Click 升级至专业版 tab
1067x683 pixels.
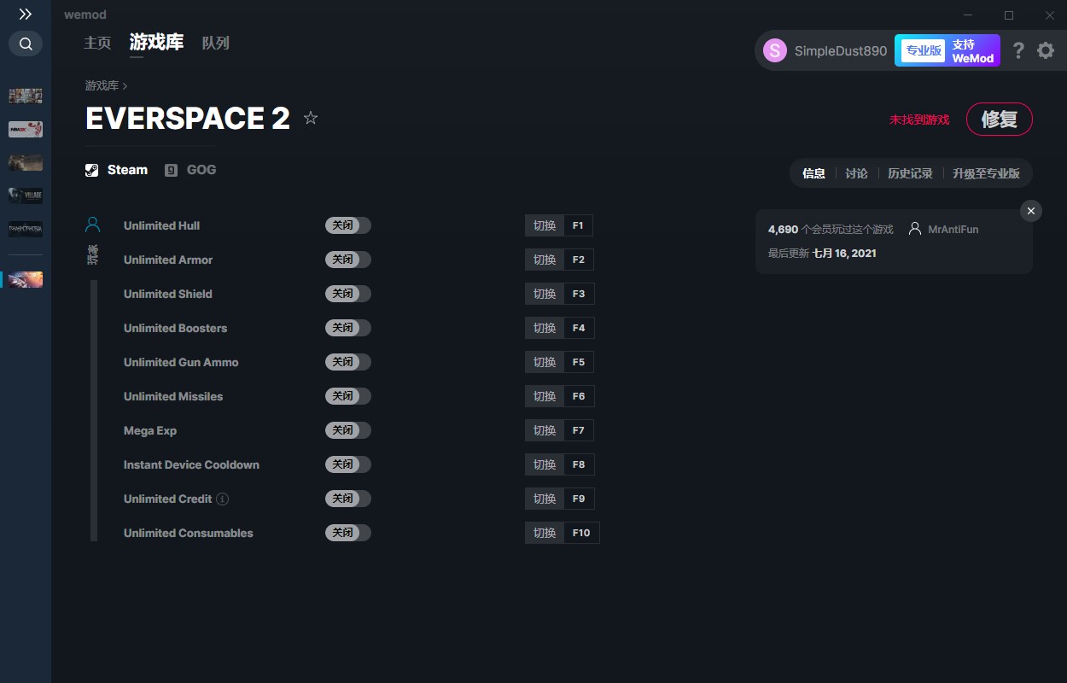pyautogui.click(x=986, y=173)
